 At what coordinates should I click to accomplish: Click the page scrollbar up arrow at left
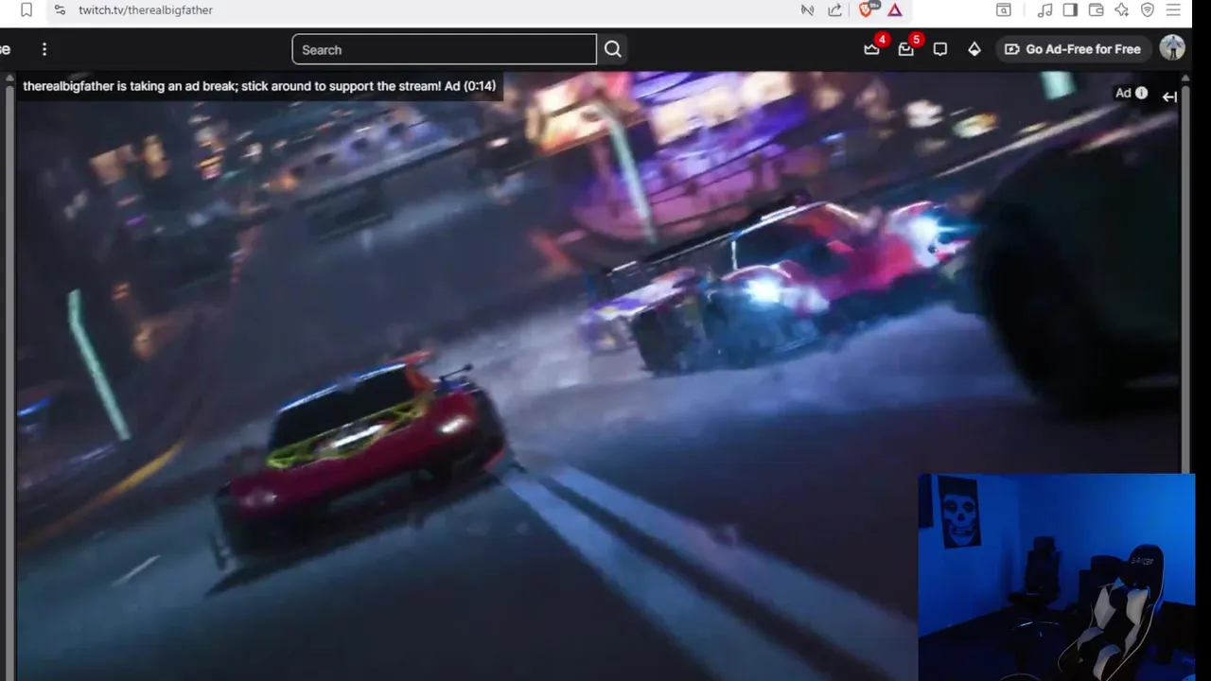tap(8, 79)
